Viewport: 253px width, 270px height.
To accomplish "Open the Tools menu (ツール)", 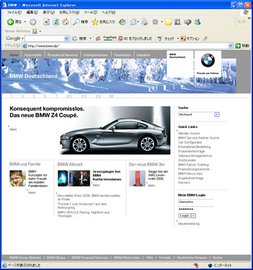I will coord(90,12).
